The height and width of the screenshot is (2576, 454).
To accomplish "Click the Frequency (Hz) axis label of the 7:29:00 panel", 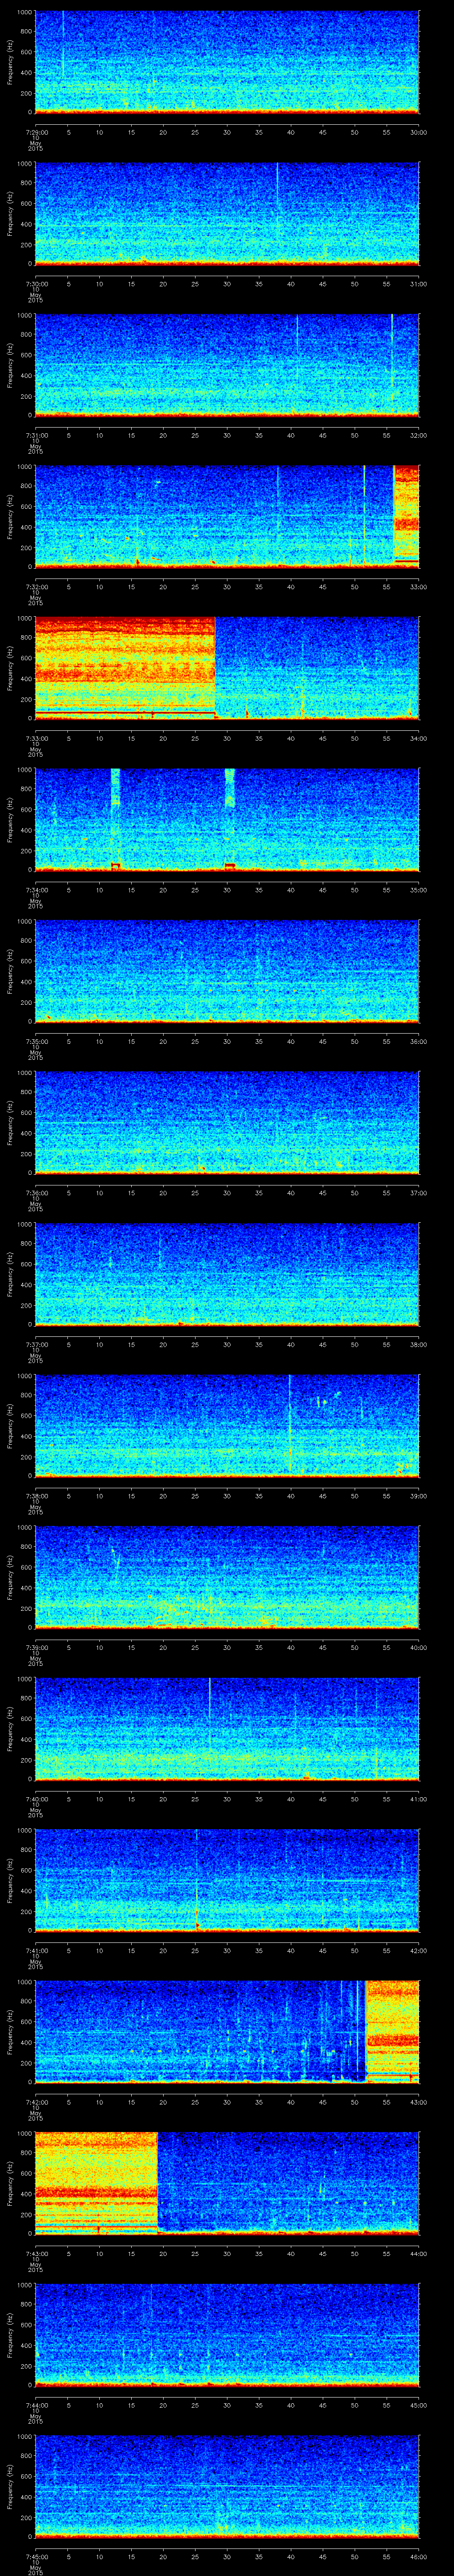I will 10,62.
